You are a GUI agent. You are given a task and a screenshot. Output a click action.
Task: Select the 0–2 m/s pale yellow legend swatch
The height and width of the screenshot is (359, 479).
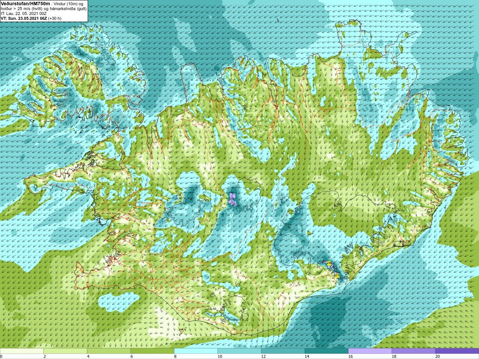pos(22,351)
